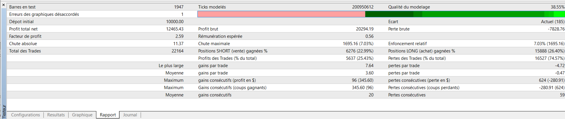Select the Barres en test row label
This screenshot has height=119, width=565.
tap(22, 7)
